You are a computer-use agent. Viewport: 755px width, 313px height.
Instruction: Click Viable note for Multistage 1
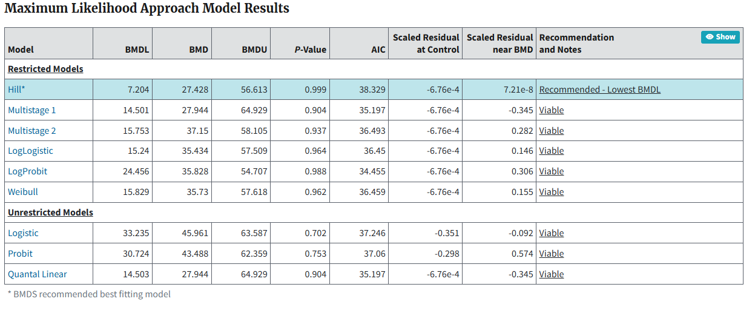[551, 110]
